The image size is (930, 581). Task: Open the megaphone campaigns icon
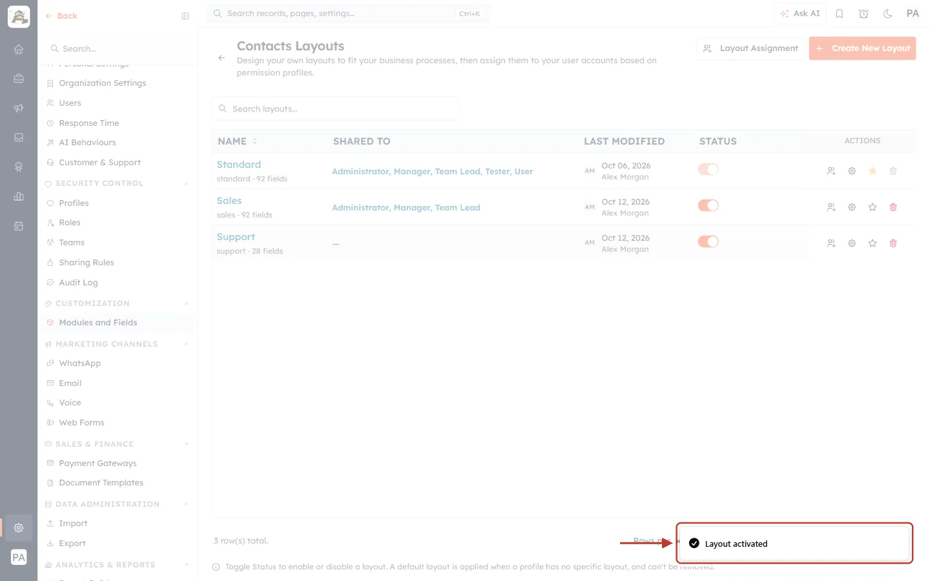[19, 108]
